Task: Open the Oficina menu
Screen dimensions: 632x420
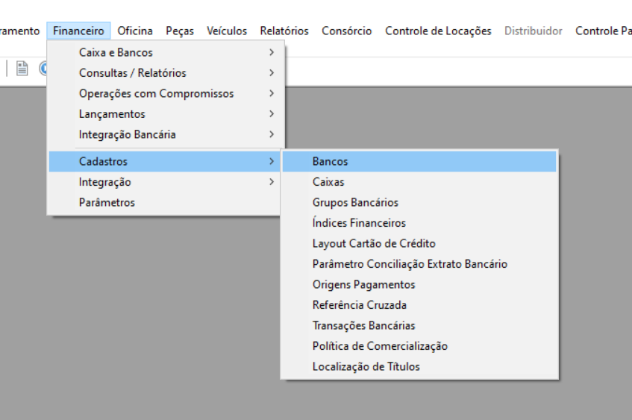Action: pyautogui.click(x=135, y=31)
